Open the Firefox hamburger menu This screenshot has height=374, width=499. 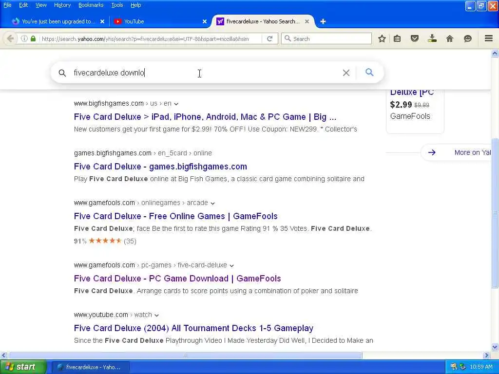coord(489,39)
